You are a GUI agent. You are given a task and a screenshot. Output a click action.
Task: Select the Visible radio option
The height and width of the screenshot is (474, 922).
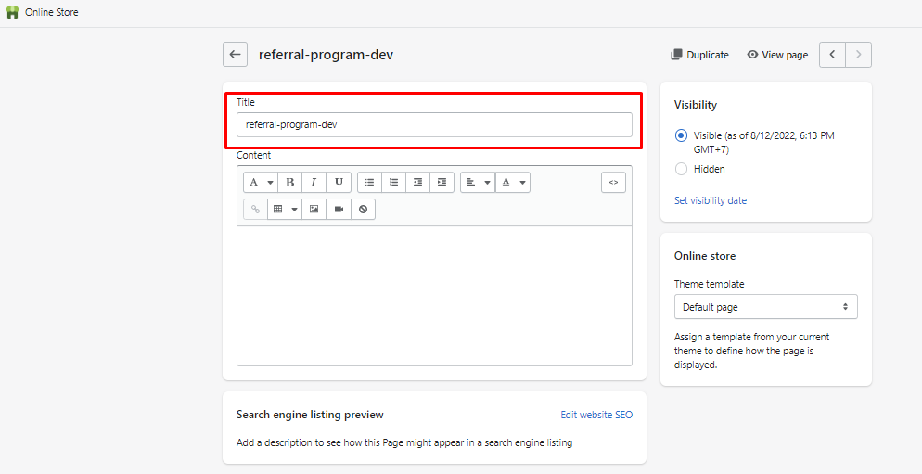coord(682,135)
